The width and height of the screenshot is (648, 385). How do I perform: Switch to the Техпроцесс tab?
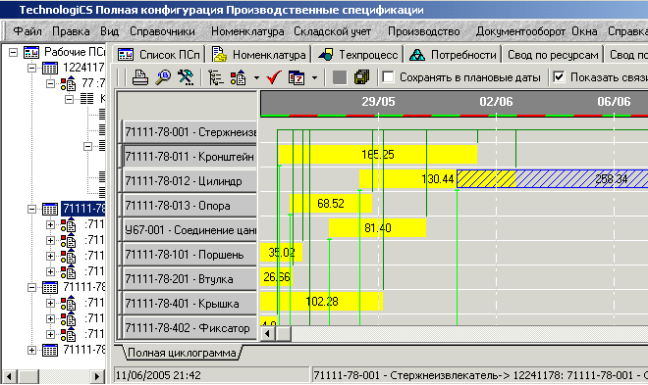(358, 55)
